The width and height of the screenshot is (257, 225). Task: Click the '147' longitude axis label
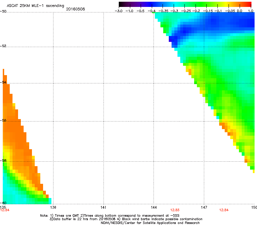click(x=204, y=207)
